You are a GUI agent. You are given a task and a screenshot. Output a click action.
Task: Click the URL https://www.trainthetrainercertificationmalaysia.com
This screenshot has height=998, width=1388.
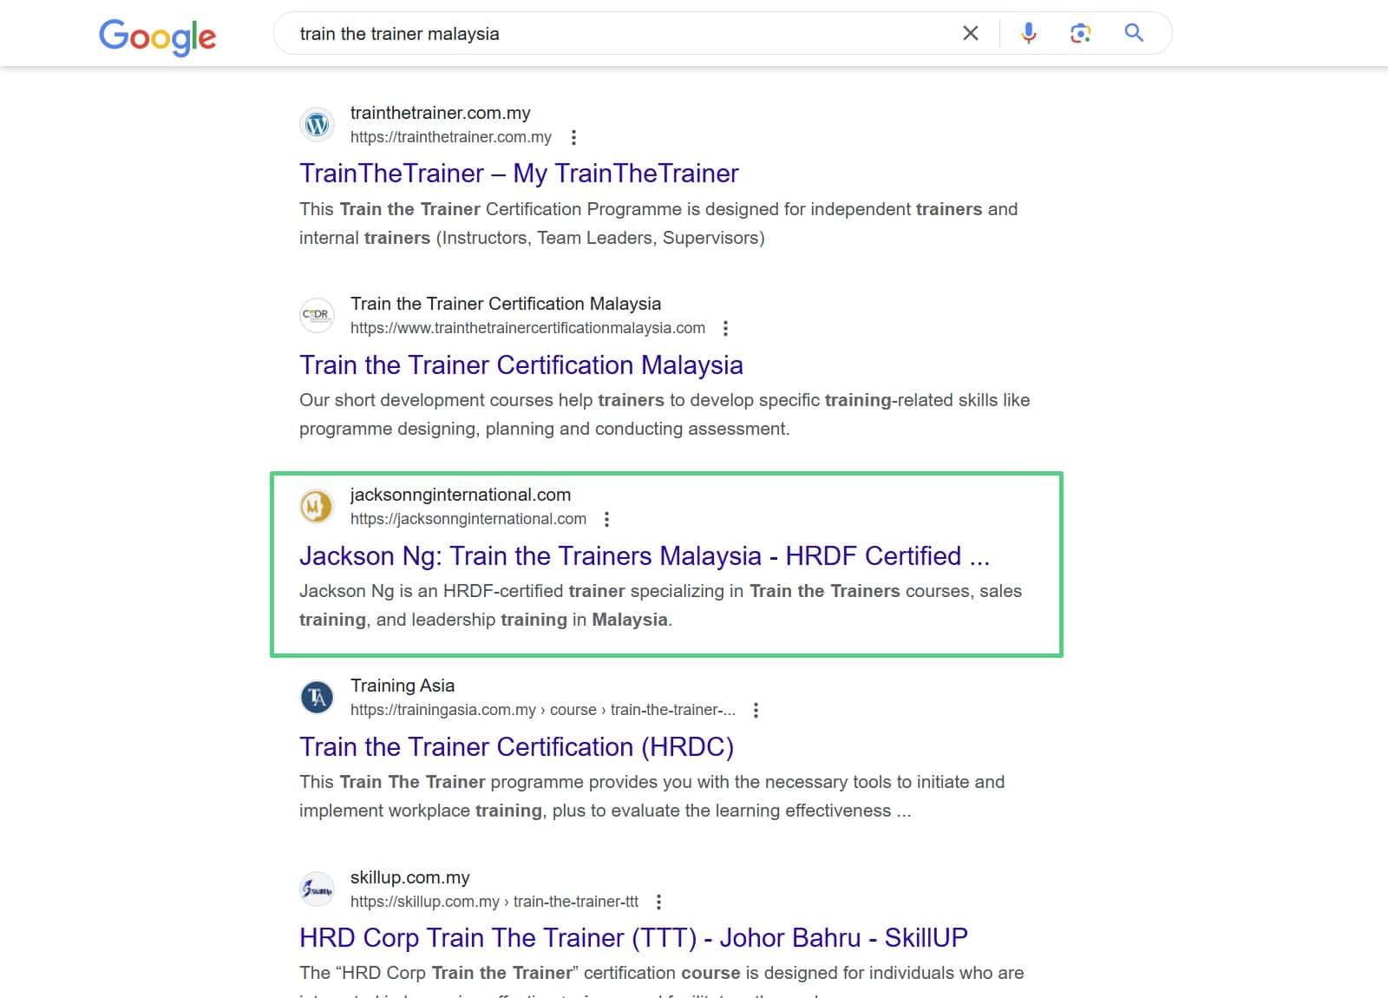pos(527,328)
